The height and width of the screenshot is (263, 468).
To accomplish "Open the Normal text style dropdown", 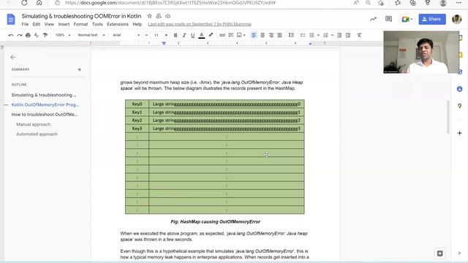I will point(91,35).
